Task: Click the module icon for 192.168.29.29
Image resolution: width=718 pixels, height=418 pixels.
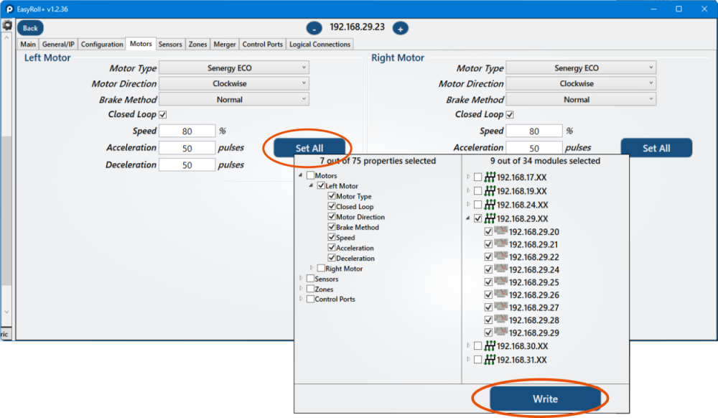Action: point(501,332)
